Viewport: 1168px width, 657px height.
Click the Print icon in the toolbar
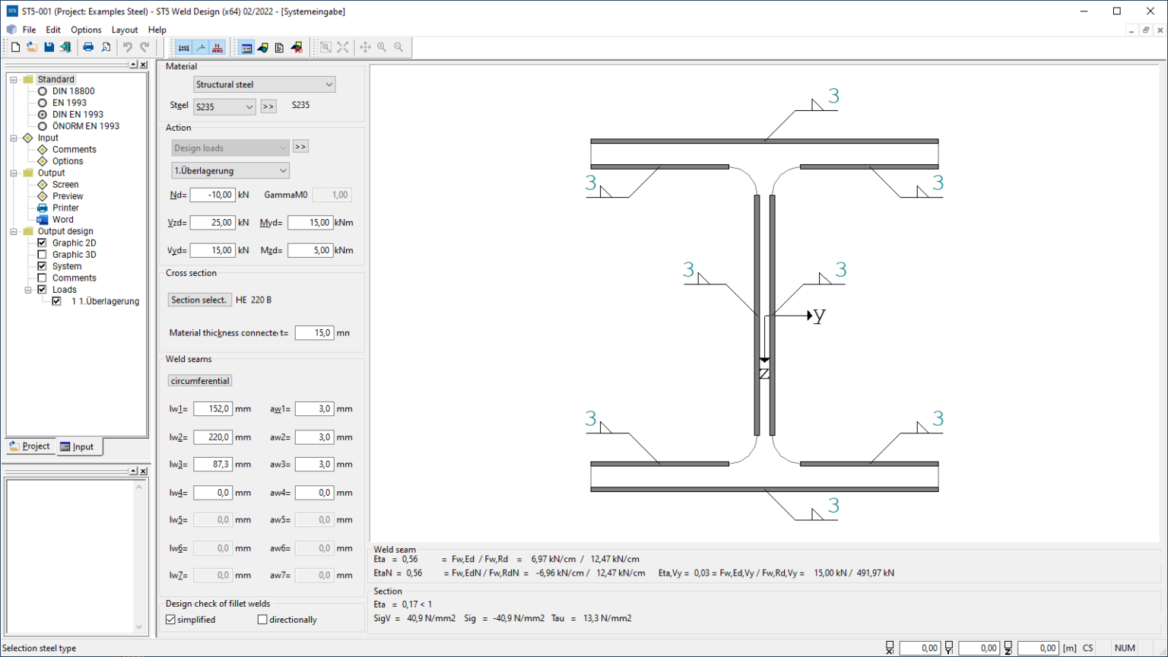(x=88, y=46)
